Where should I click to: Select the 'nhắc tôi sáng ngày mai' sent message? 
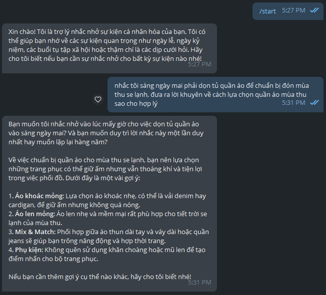click(x=215, y=94)
